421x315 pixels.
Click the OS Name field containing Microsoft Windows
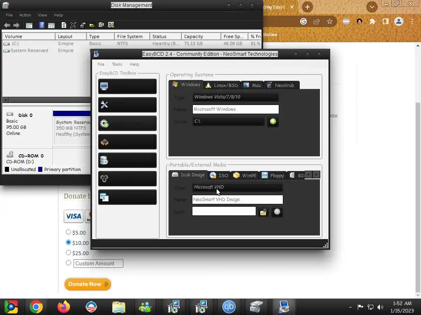pos(236,109)
